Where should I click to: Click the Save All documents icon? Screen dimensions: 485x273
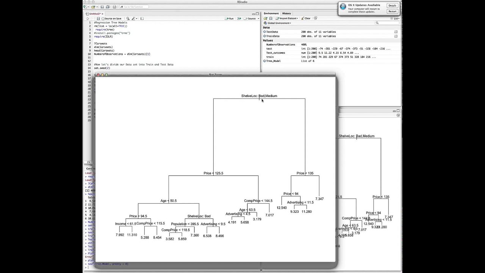tap(108, 7)
